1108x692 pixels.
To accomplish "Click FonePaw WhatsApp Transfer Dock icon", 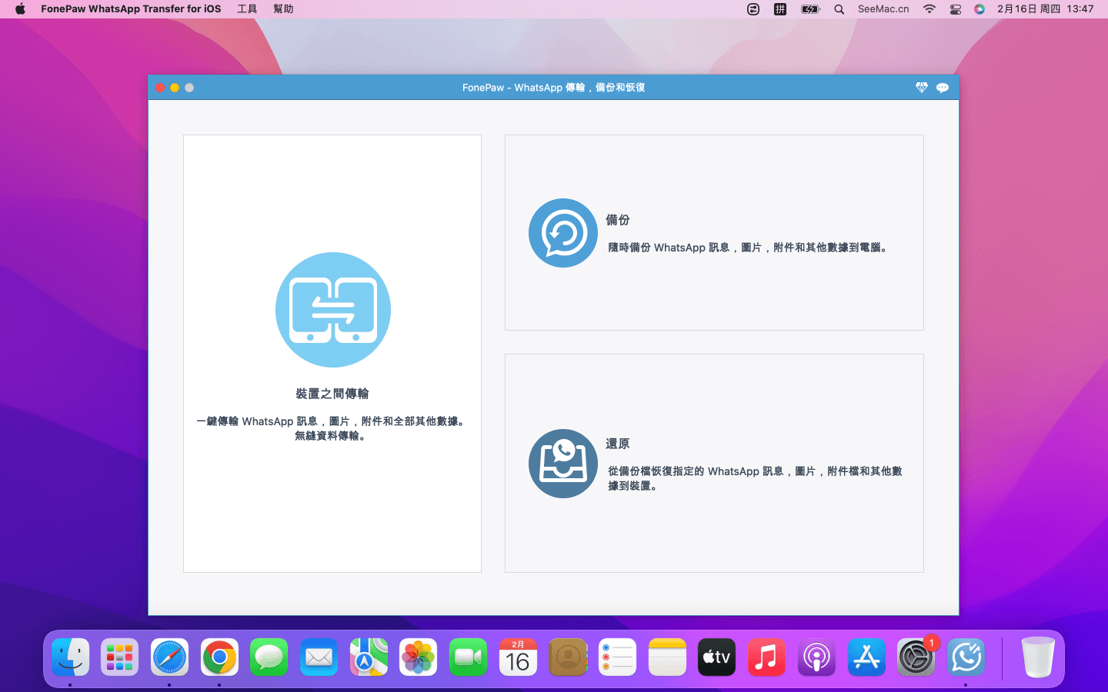I will pos(966,657).
